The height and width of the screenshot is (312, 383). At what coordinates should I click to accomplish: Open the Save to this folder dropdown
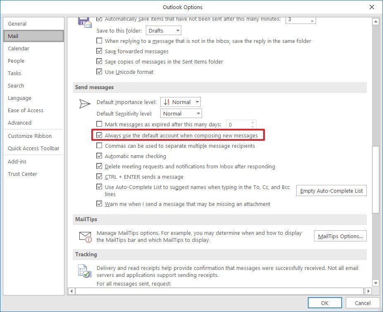pos(177,30)
